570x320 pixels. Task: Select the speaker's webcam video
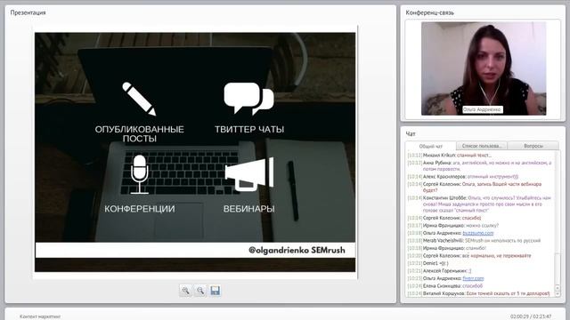pyautogui.click(x=484, y=68)
